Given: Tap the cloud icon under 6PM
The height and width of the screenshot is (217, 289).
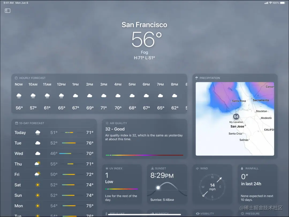Looking at the screenshot, I should click(x=146, y=96).
